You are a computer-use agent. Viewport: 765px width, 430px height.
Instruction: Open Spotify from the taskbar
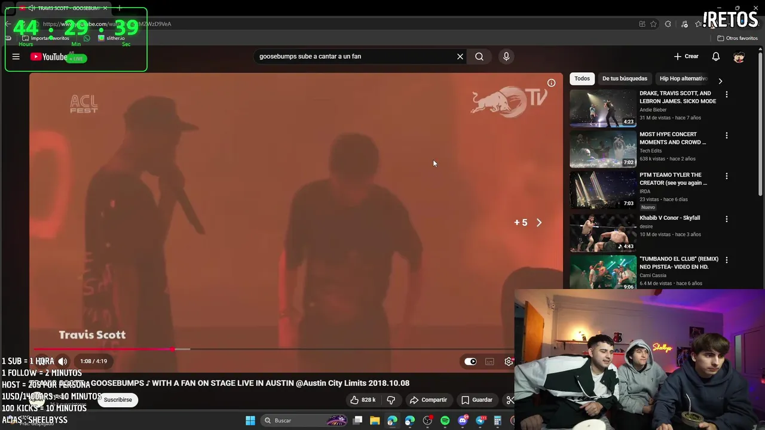click(x=445, y=420)
